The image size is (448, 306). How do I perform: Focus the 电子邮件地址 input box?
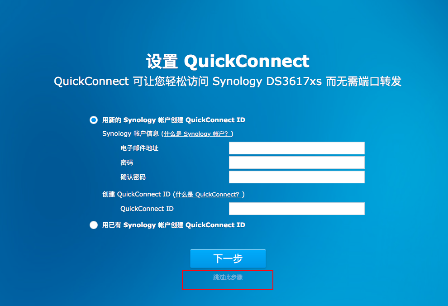pyautogui.click(x=296, y=148)
